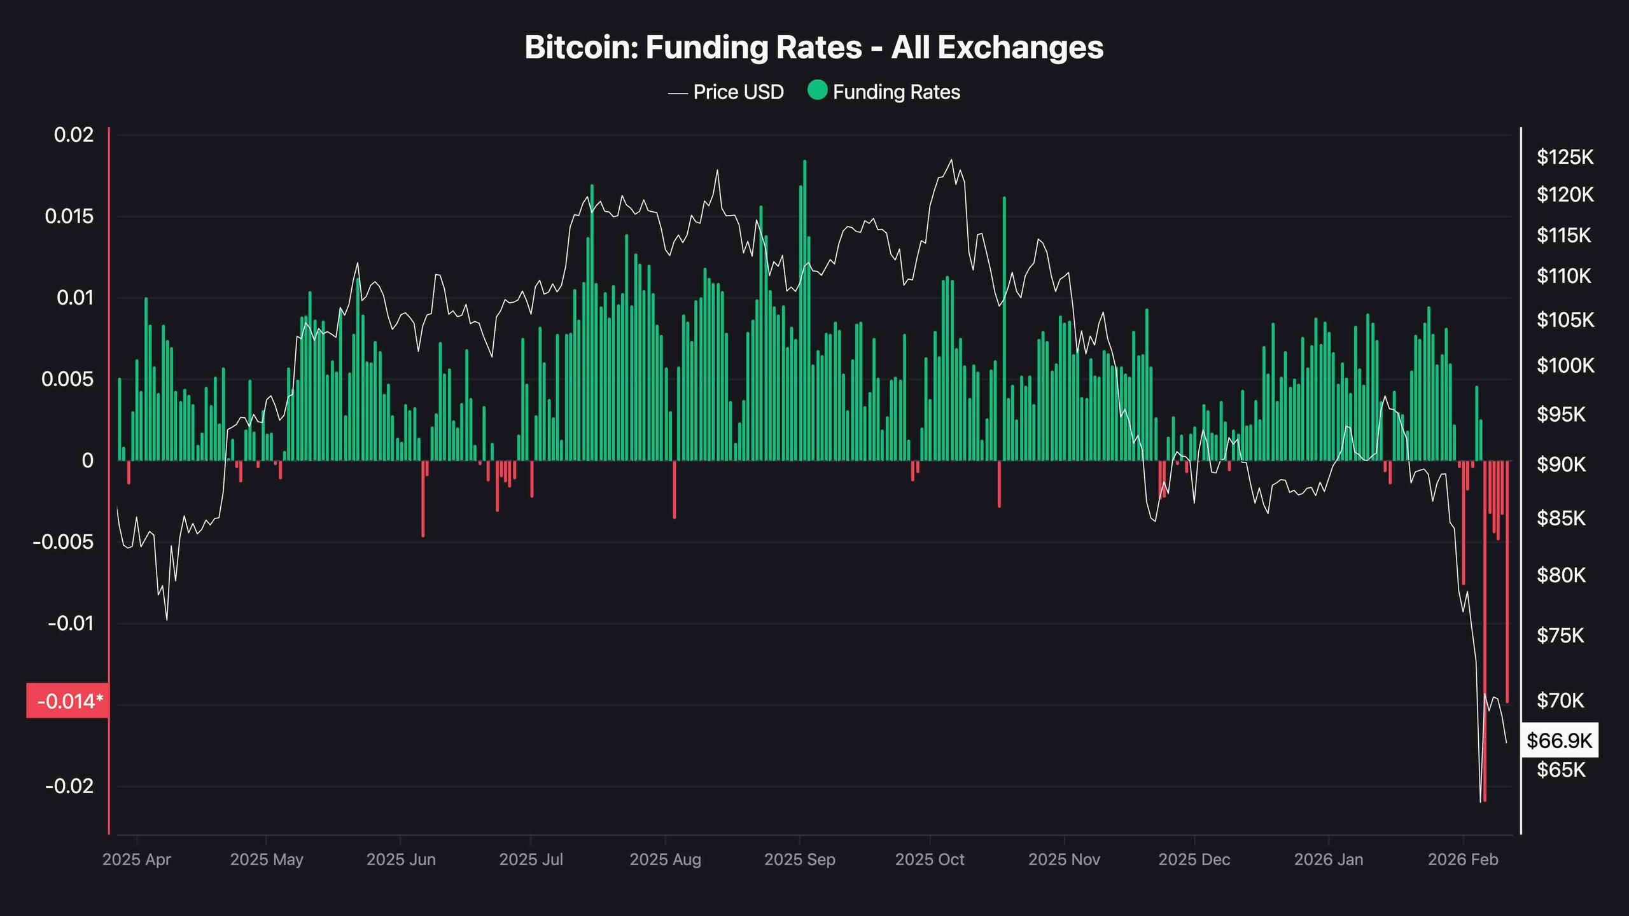Click the $80K price axis label
Image resolution: width=1629 pixels, height=916 pixels.
pyautogui.click(x=1561, y=576)
